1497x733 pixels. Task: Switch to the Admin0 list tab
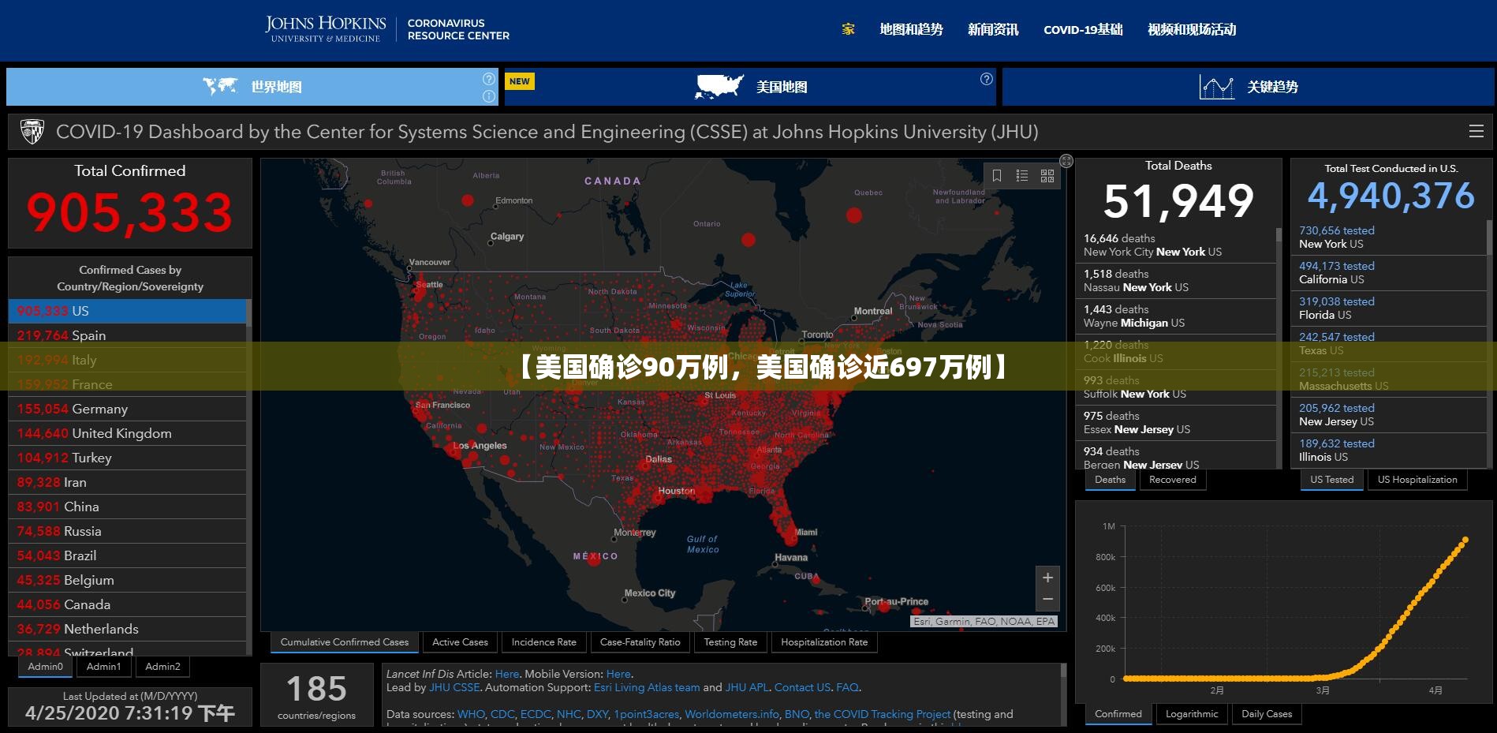(x=46, y=667)
